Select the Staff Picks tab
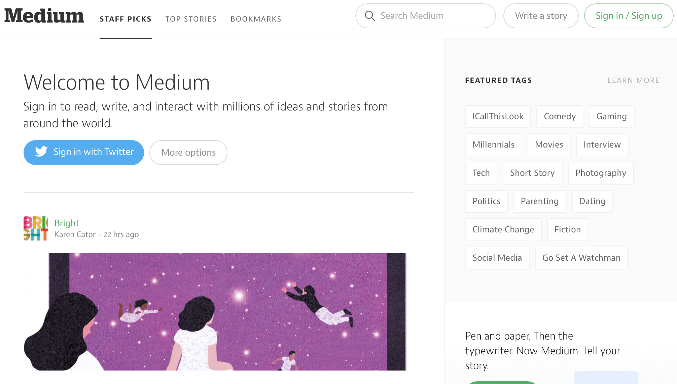677x384 pixels. pos(126,19)
